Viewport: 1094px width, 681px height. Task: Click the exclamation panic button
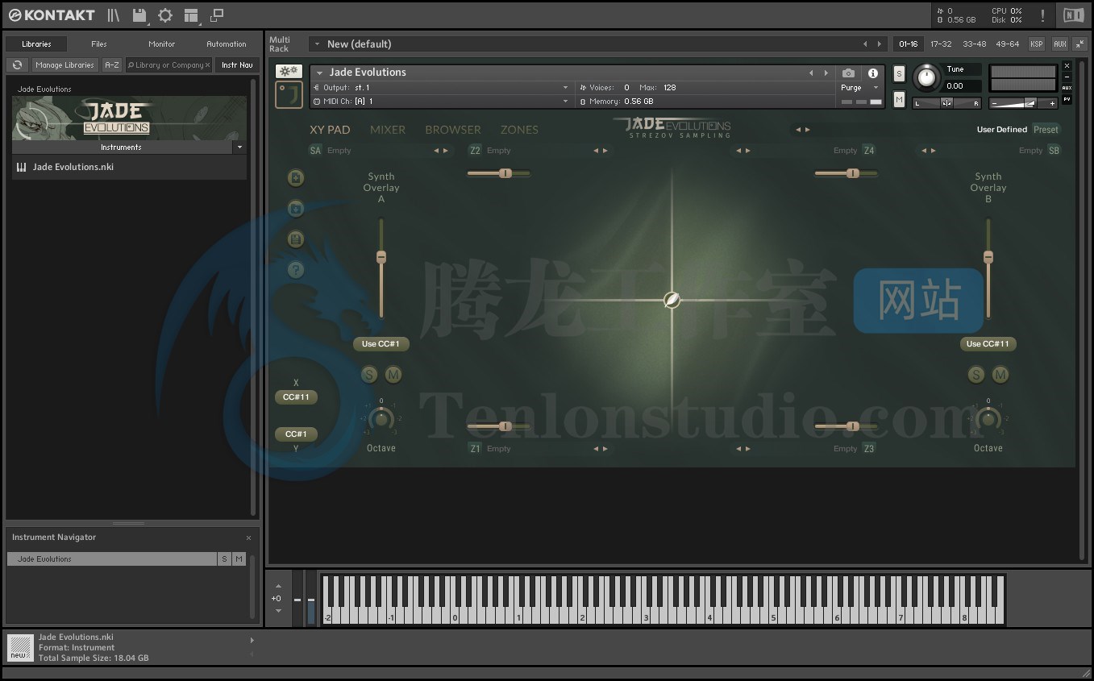1043,15
